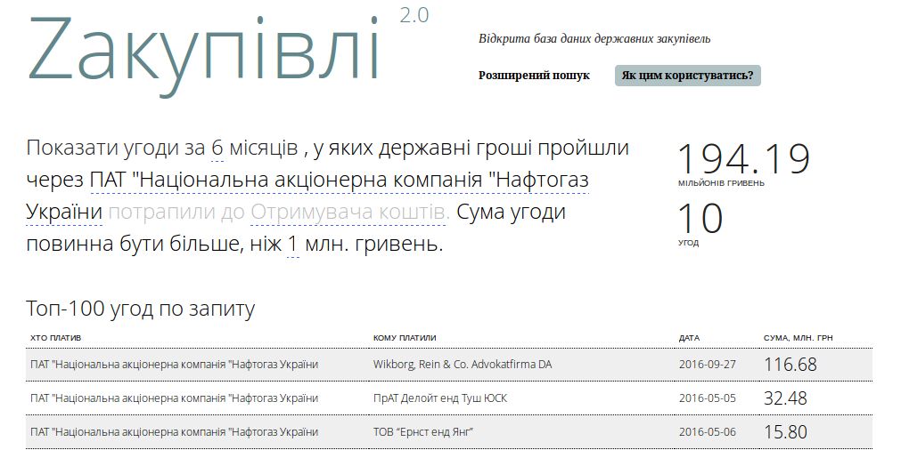The width and height of the screenshot is (901, 450).
Task: Set the Отримувача коштів recipient field
Action: [350, 213]
